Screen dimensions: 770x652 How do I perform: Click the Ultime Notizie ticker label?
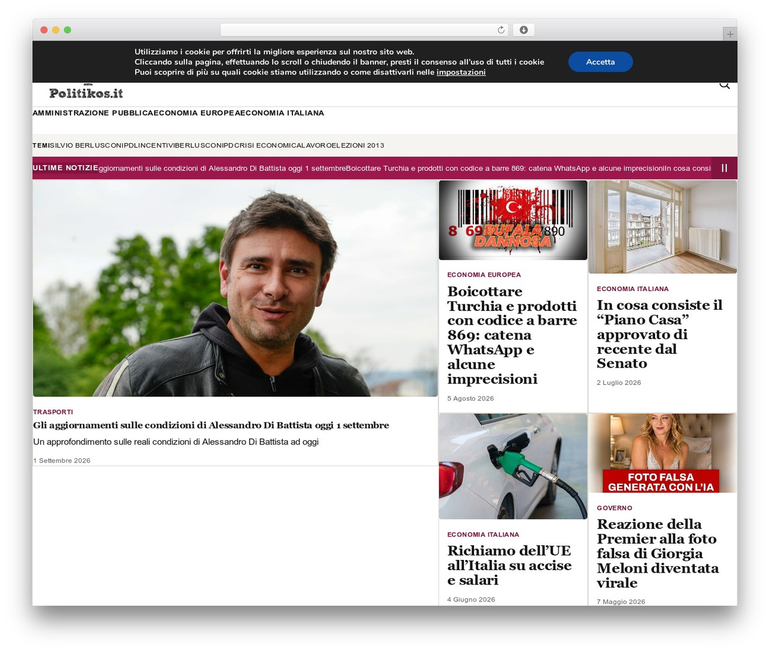click(65, 168)
